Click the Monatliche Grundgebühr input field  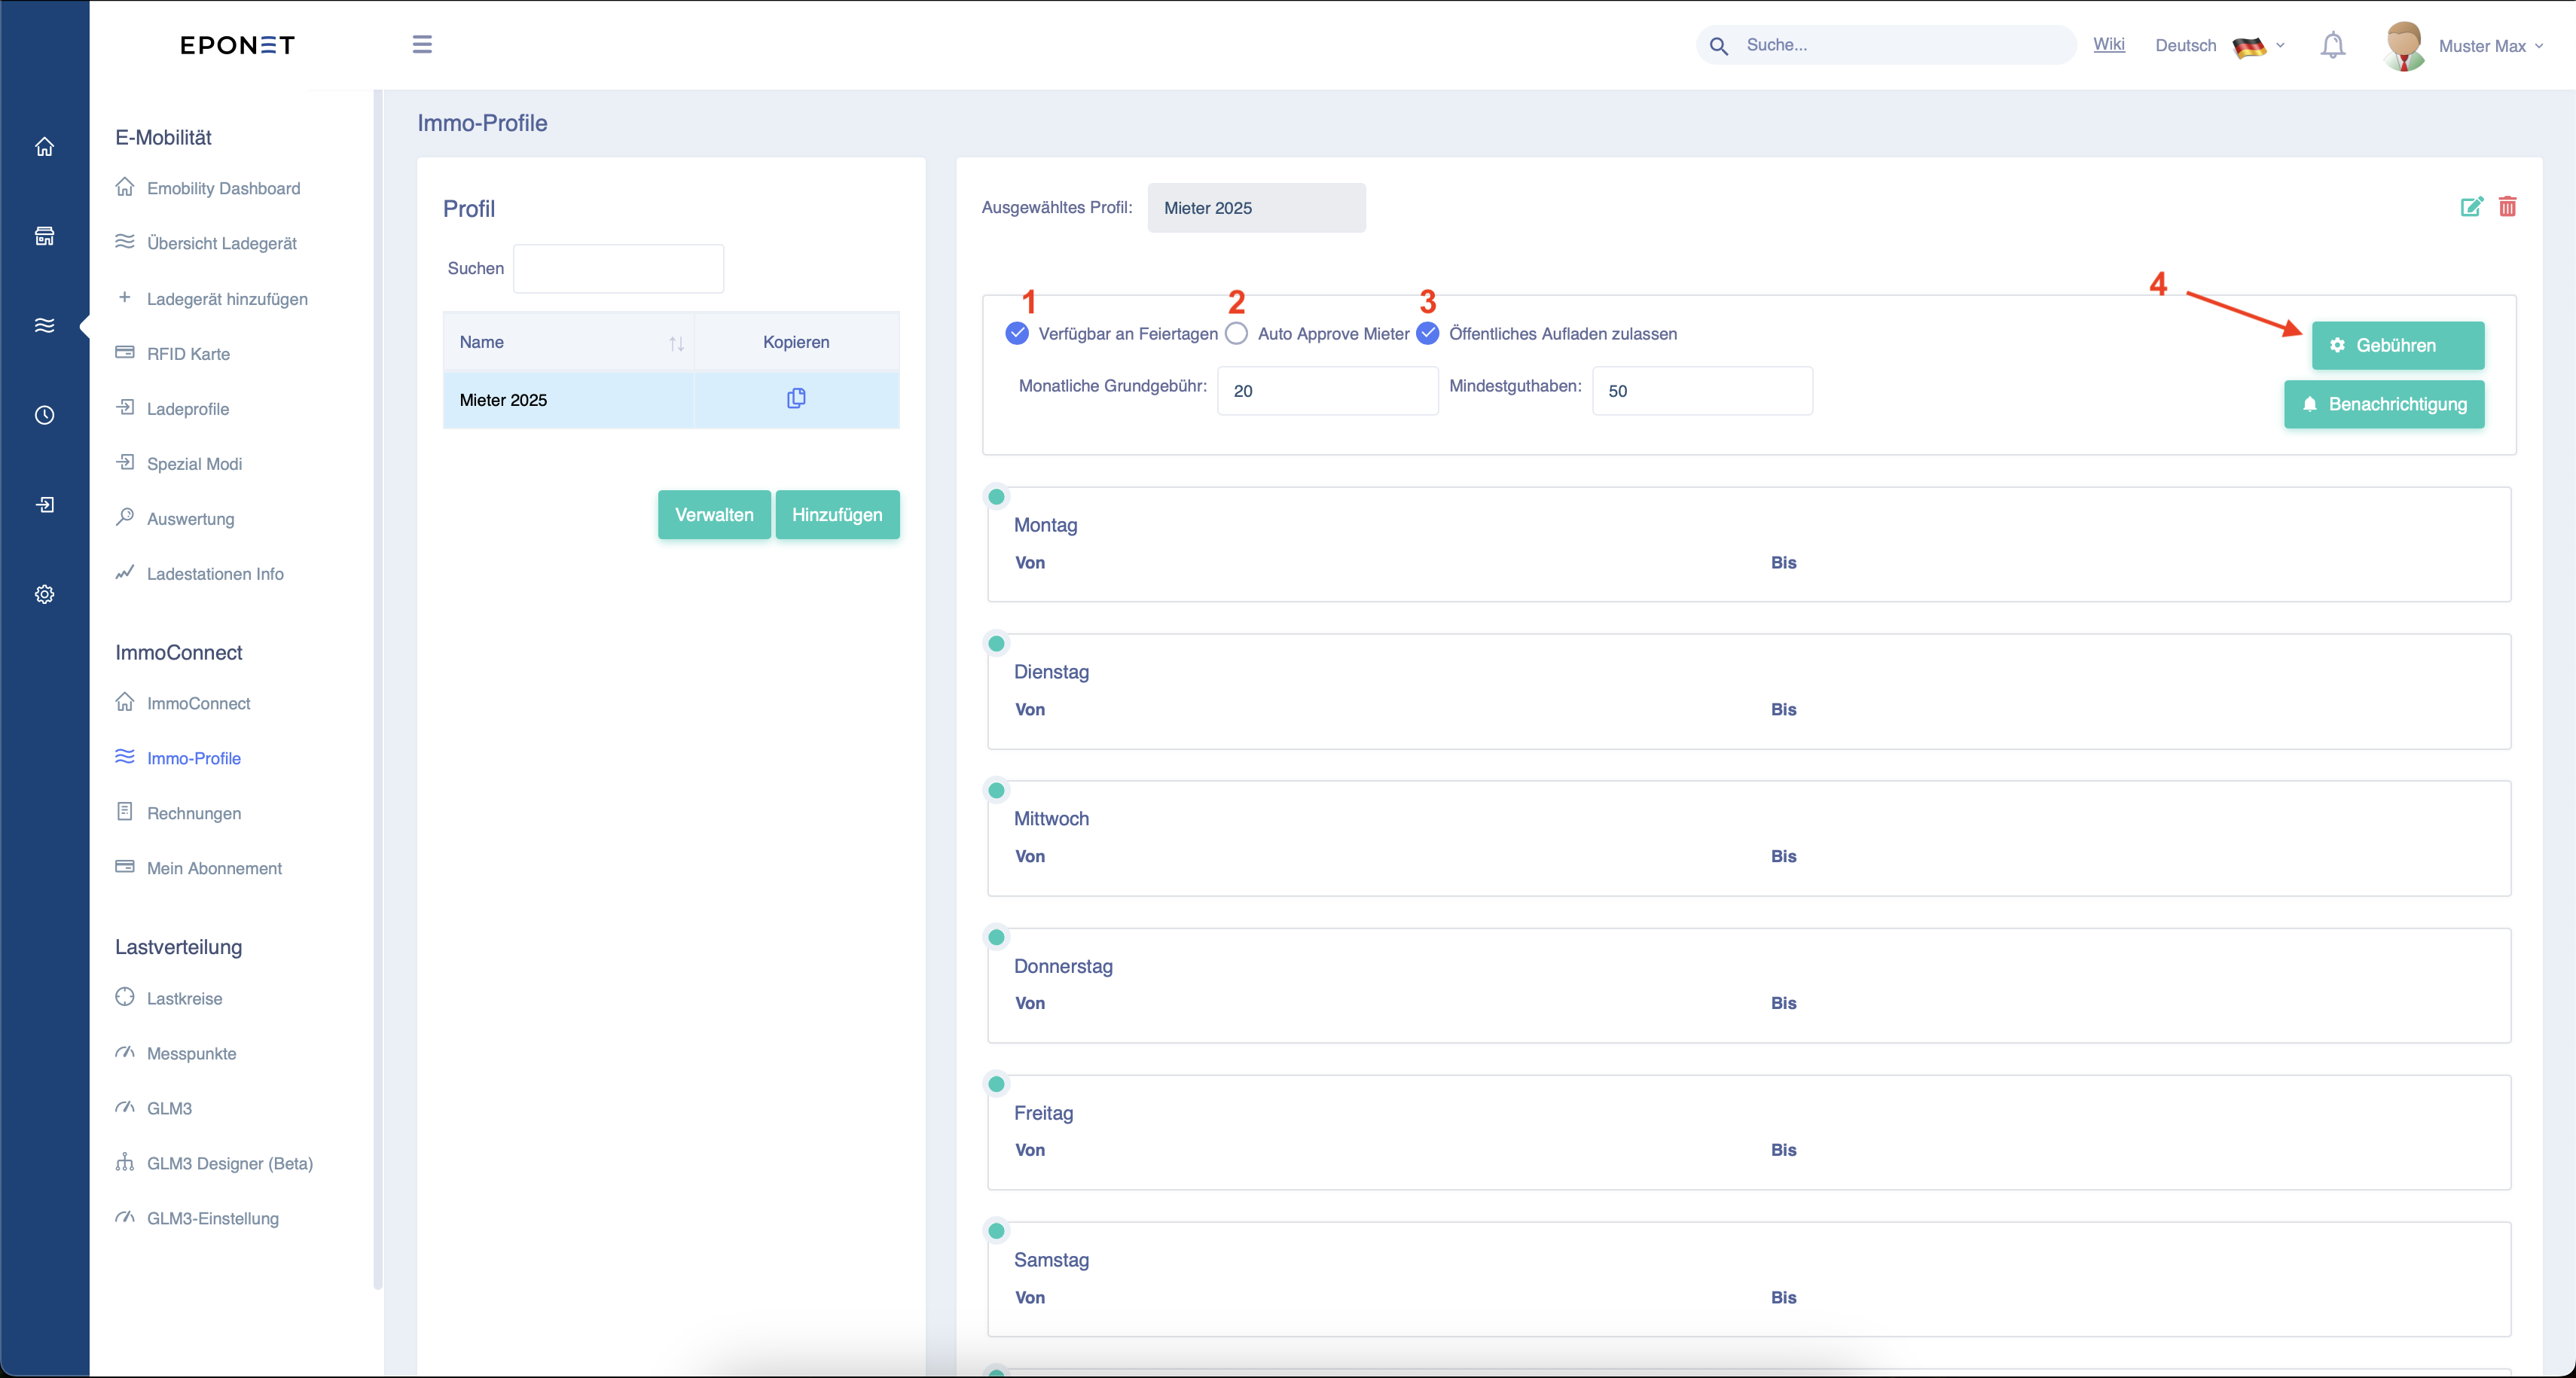click(x=1327, y=391)
